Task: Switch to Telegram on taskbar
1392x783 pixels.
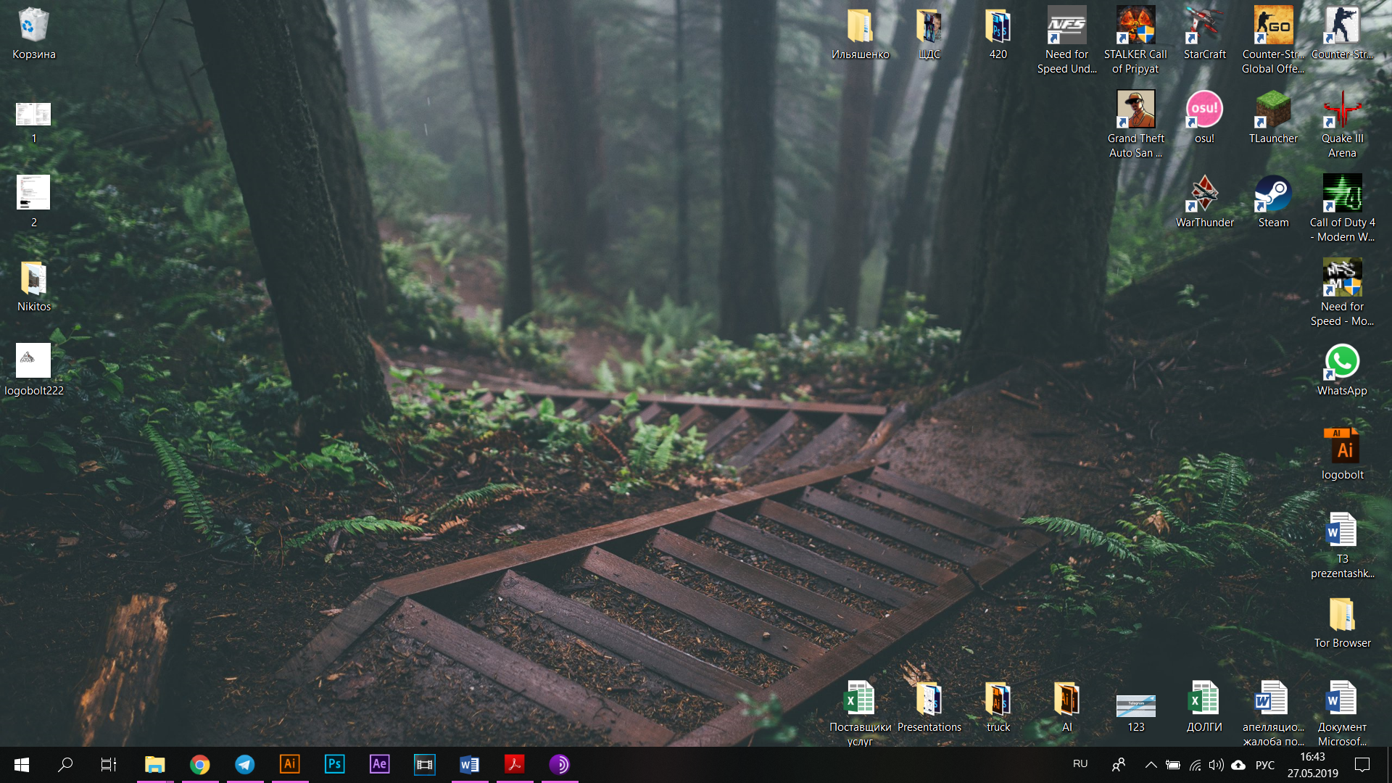Action: (244, 765)
